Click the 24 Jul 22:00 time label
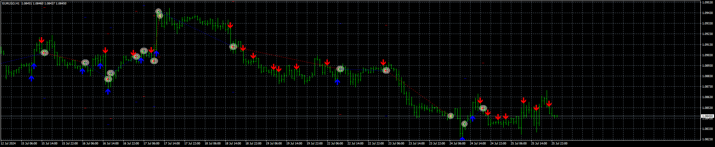This screenshot has width=715, height=147. pyautogui.click(x=498, y=144)
